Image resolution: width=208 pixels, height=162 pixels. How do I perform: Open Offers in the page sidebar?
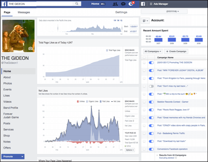coord(7,148)
